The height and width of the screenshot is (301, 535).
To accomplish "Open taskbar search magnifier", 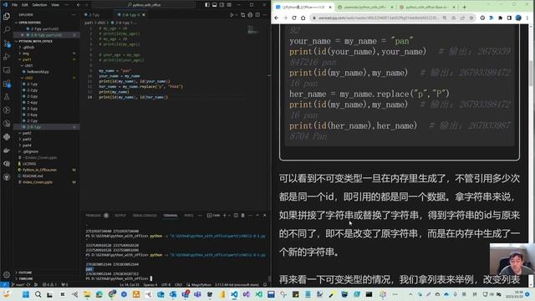I will pos(38,294).
